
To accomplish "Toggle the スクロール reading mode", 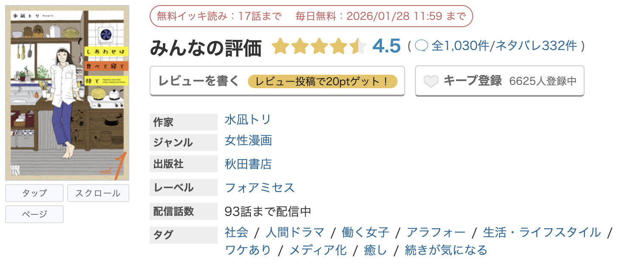I will [x=98, y=193].
